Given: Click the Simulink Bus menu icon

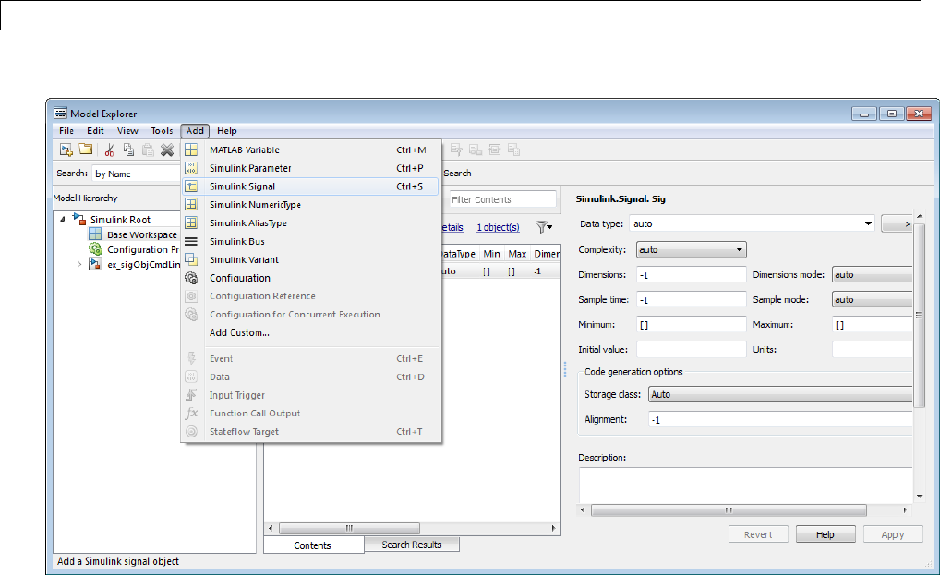Looking at the screenshot, I should coord(191,242).
